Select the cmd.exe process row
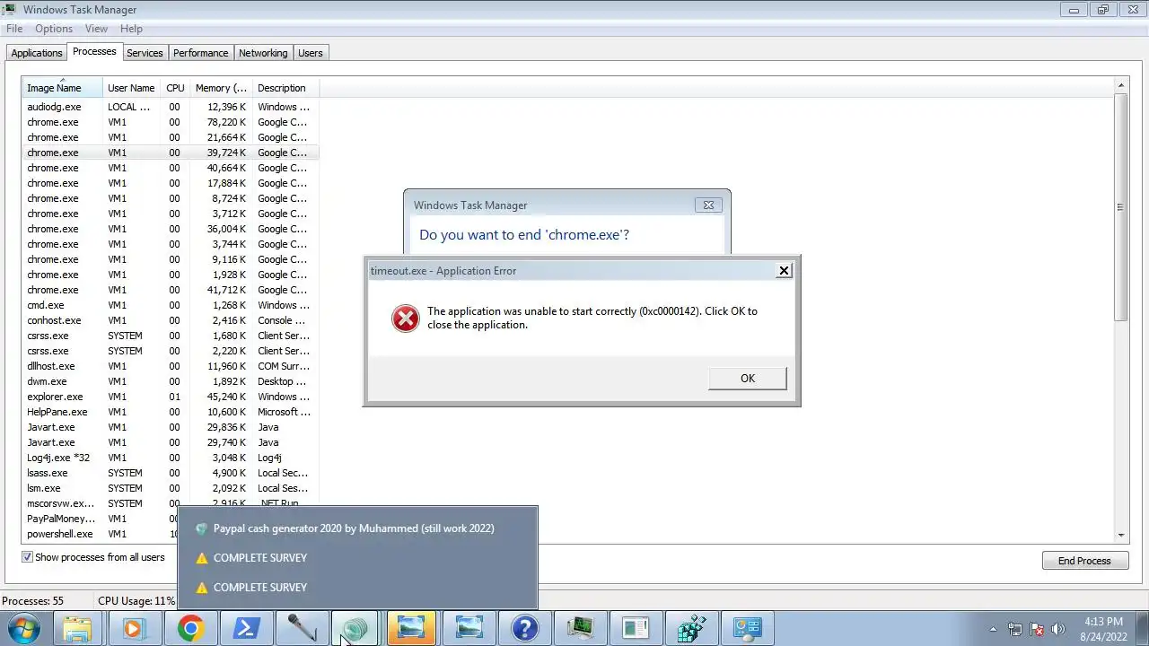Image resolution: width=1149 pixels, height=646 pixels. point(171,305)
